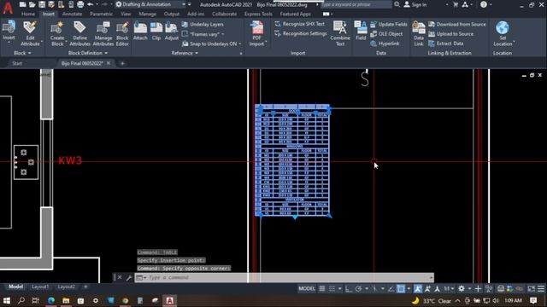Switch to the Manage ribbon tab

tap(147, 14)
